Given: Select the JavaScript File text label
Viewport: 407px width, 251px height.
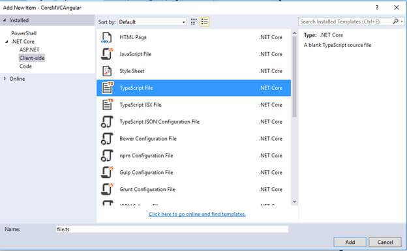Looking at the screenshot, I should point(135,54).
